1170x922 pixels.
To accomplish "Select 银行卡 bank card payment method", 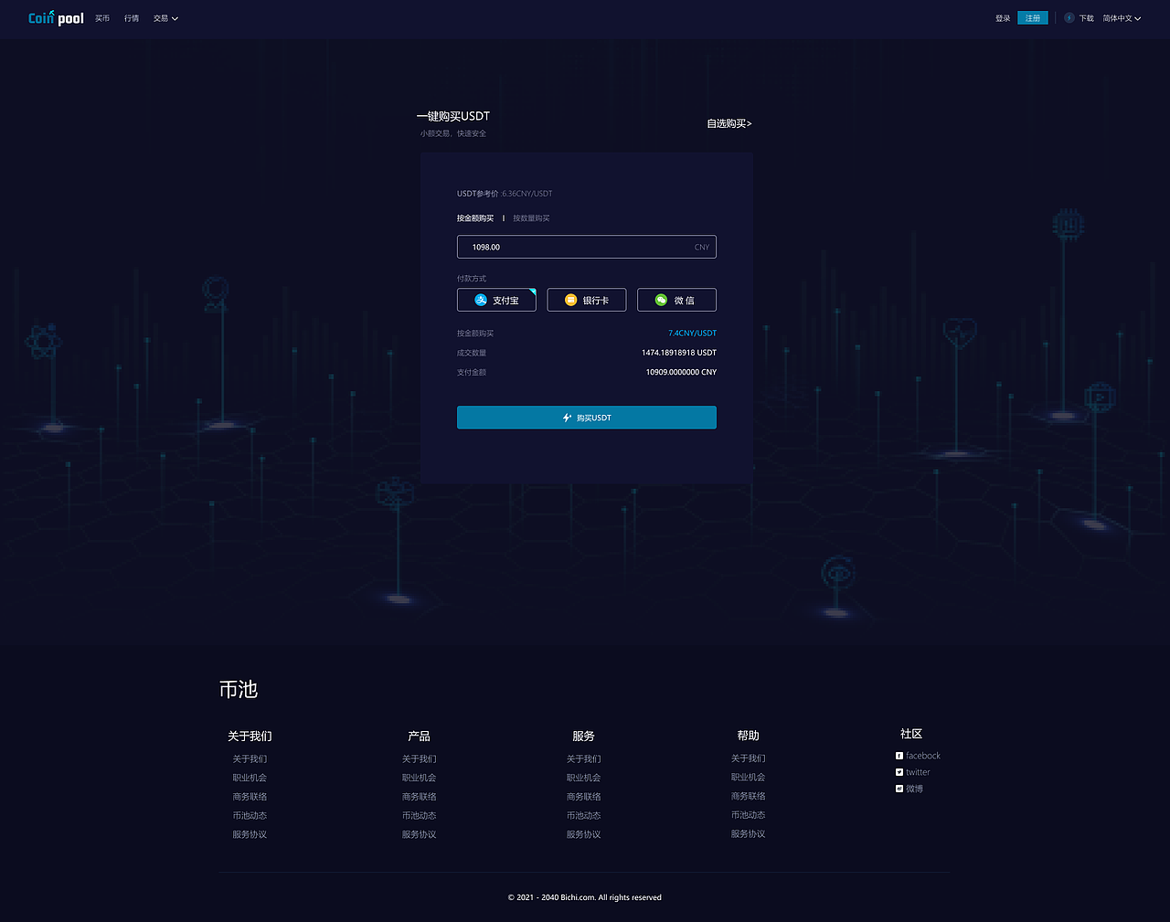I will (587, 300).
